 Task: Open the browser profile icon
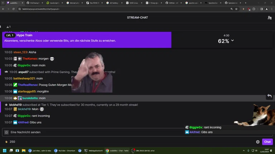(x=266, y=9)
